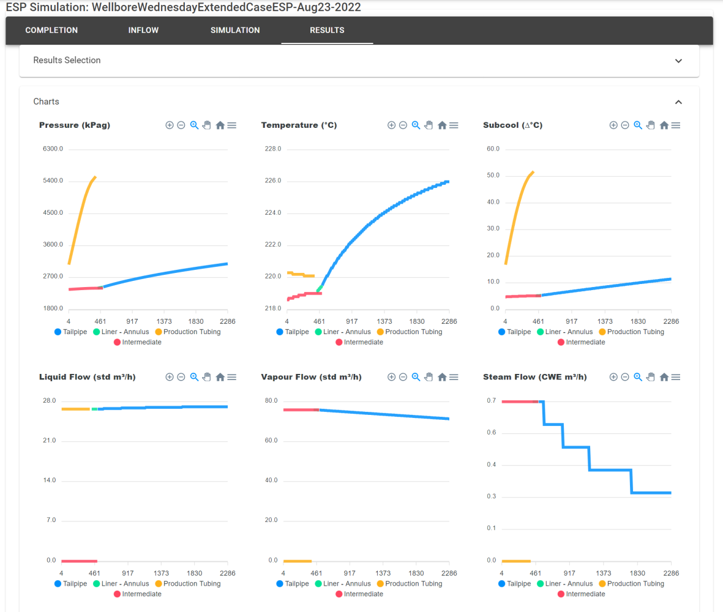The image size is (723, 612).
Task: Click the Pressure chart hamburger menu
Action: (232, 125)
